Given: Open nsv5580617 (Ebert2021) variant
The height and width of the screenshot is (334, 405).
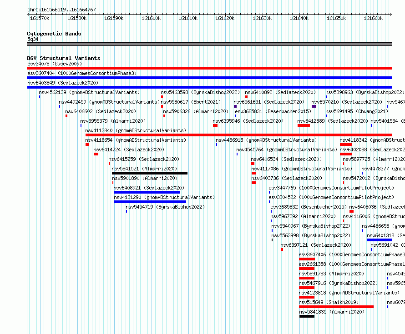Looking at the screenshot, I should point(191,102).
